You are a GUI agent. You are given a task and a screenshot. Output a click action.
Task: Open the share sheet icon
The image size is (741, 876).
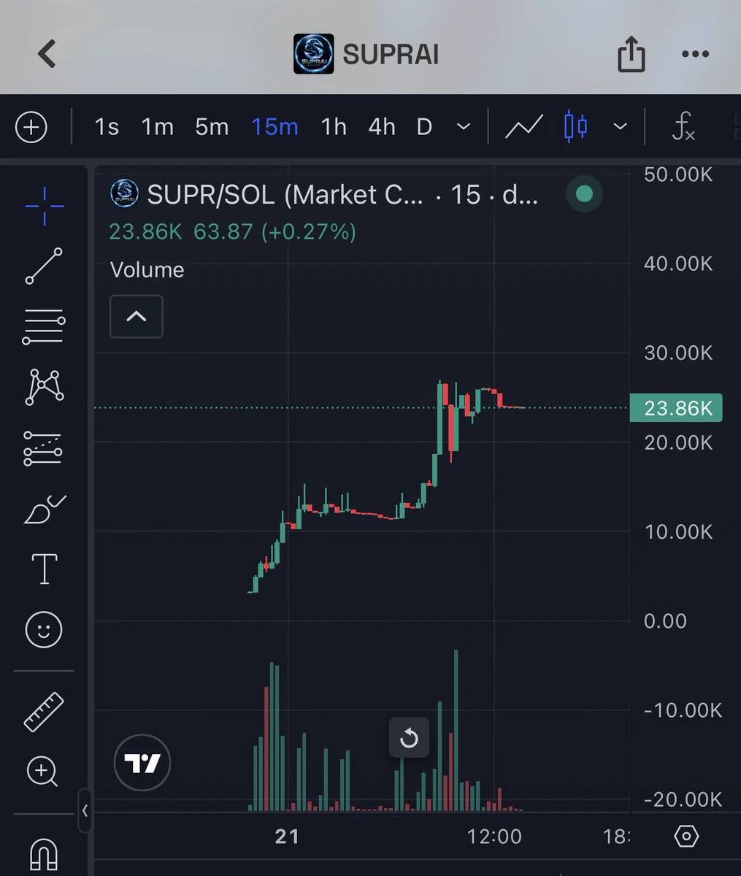tap(631, 54)
